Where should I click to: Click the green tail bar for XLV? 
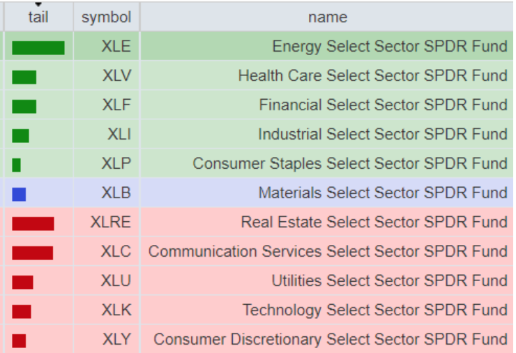[24, 77]
